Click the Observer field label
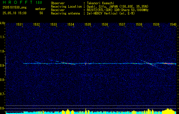179x114 pixels. (58, 3)
